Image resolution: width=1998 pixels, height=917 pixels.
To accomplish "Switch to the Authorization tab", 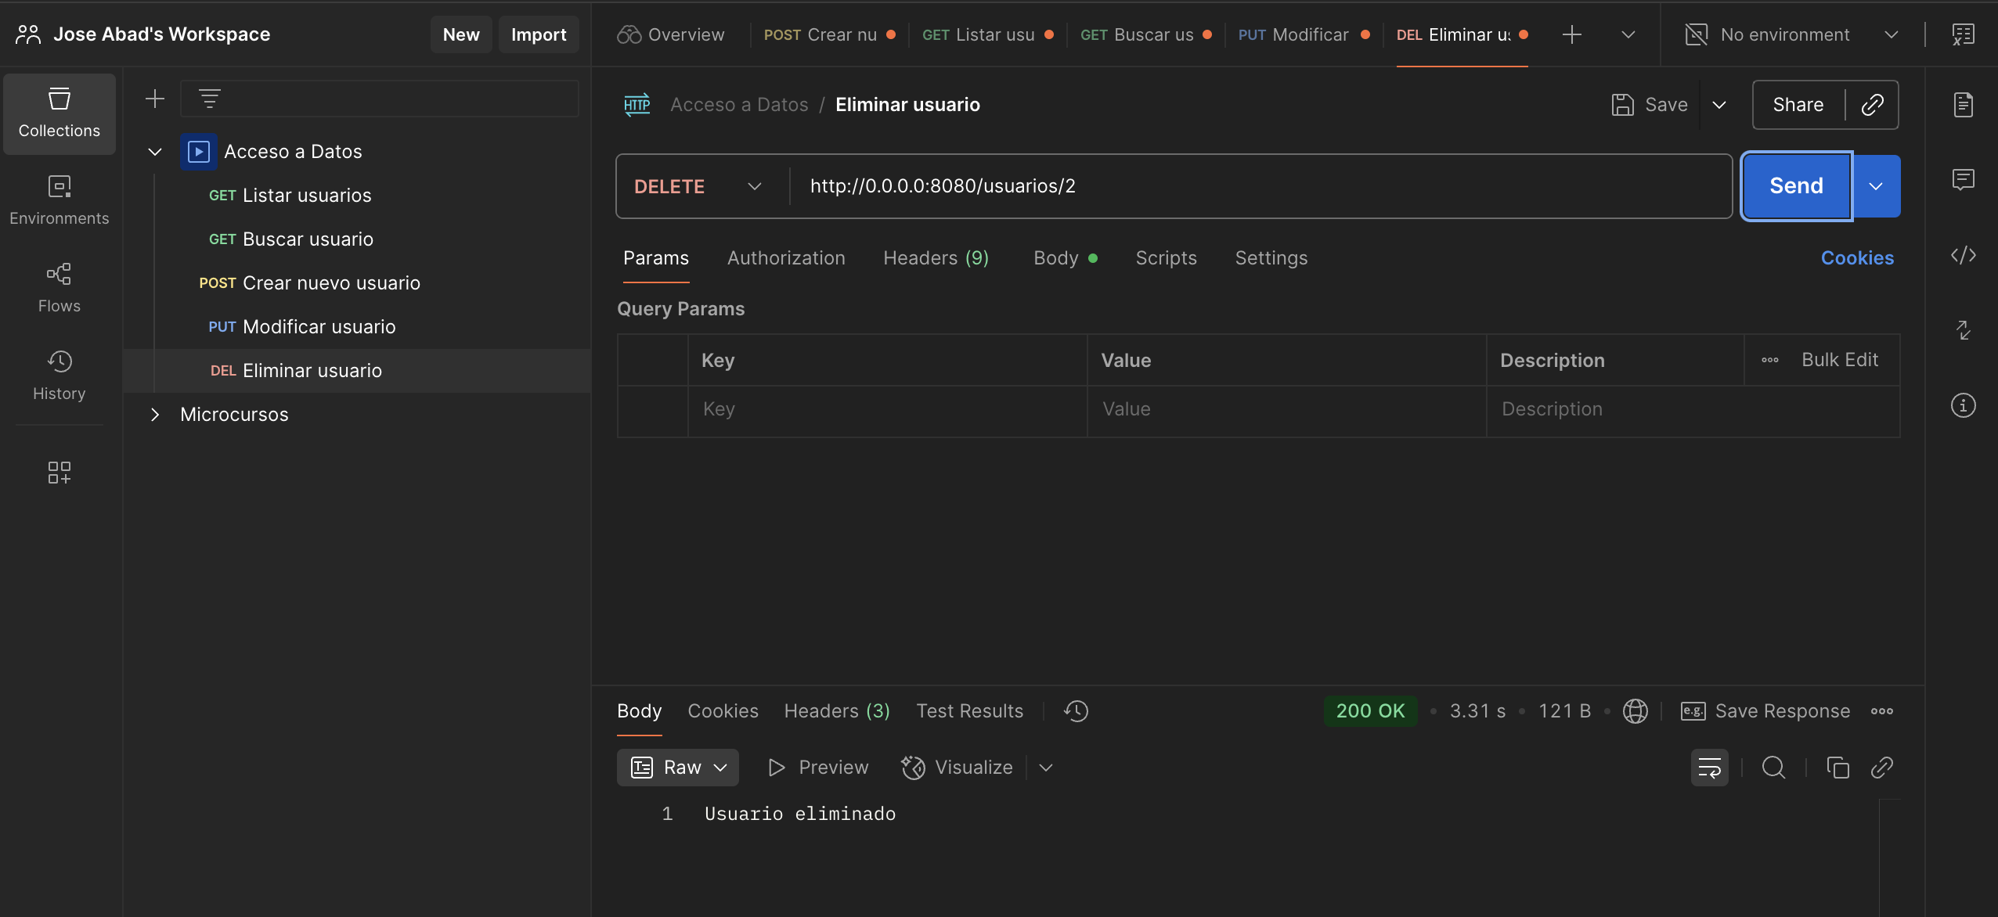I will coord(786,258).
